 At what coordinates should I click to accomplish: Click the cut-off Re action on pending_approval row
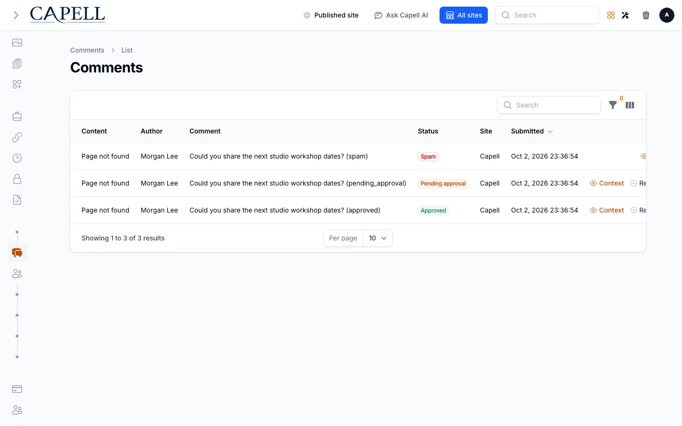[x=638, y=183]
